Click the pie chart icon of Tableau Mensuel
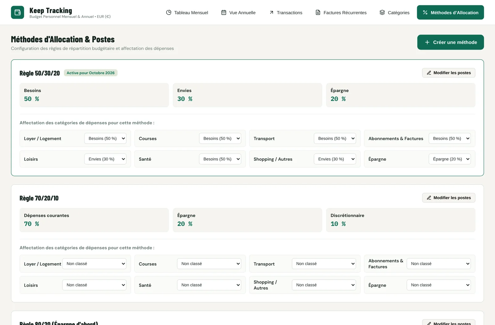Image resolution: width=495 pixels, height=325 pixels. coord(169,12)
